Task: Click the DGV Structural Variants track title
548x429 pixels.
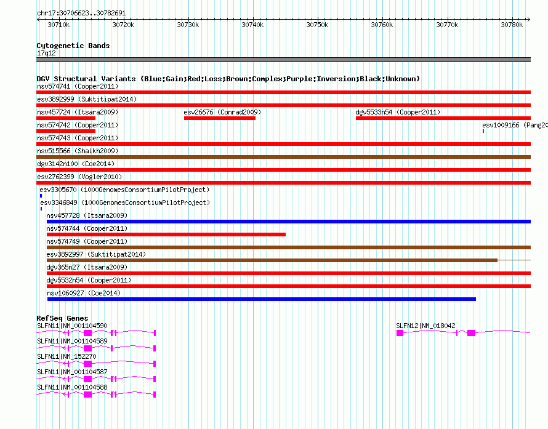Action: pos(228,79)
